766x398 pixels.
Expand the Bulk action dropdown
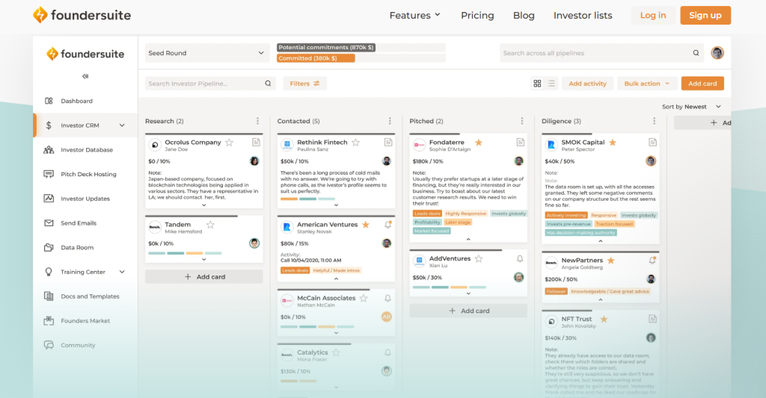pos(647,84)
